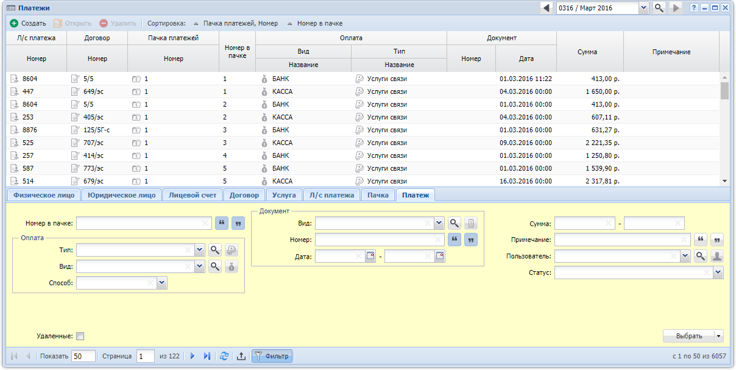Select the Услуга tab
Screen dimensions: 736x370
tap(284, 195)
